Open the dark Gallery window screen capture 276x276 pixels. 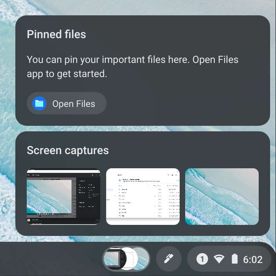coord(63,197)
